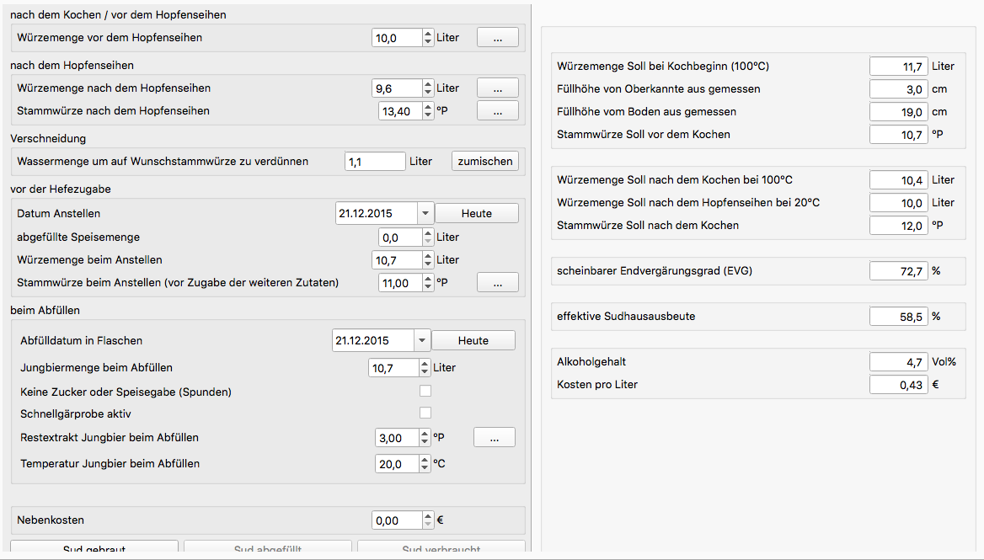Screen dimensions: 984x560
Task: Open '...' dialog for Stammwürze nach dem Hopfenseihen
Action: pyautogui.click(x=498, y=111)
